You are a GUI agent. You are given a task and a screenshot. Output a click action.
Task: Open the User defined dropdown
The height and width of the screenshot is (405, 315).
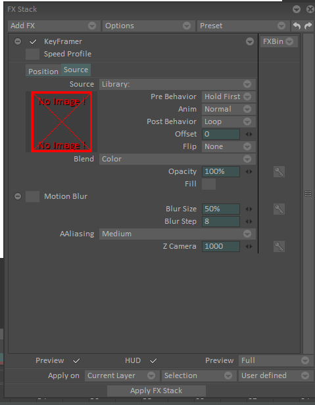tap(276, 375)
